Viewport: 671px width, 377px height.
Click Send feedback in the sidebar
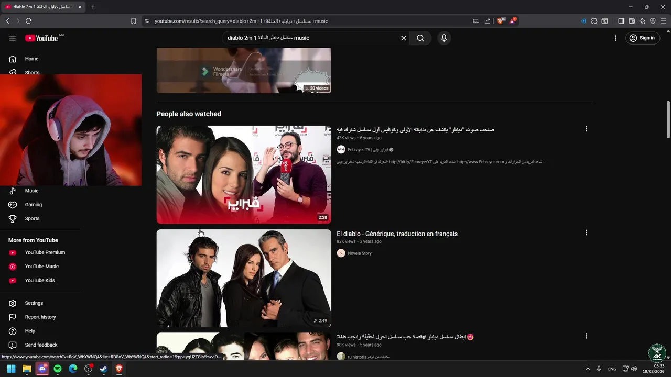click(40, 345)
